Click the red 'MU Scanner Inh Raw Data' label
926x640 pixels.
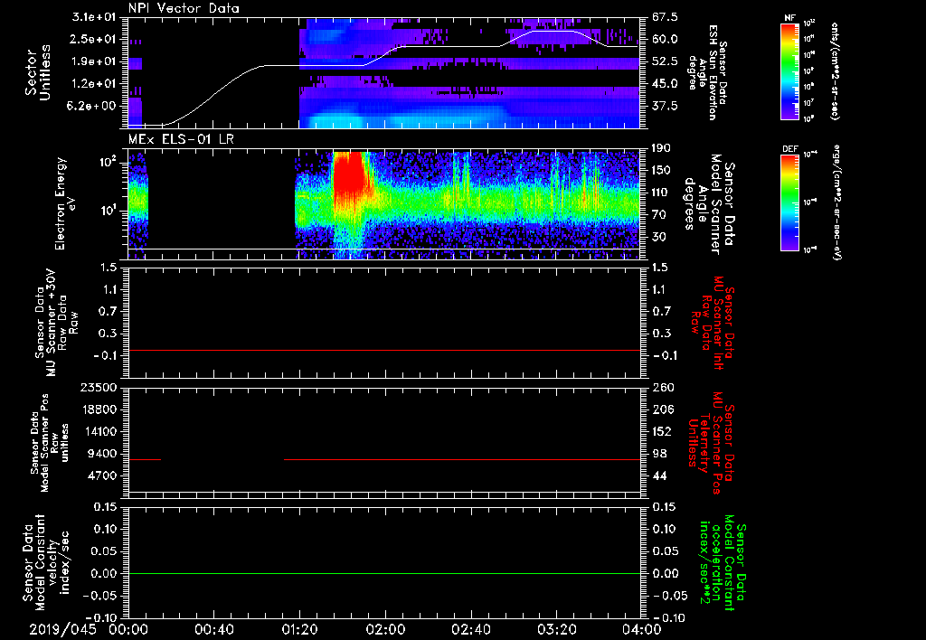[x=711, y=323]
